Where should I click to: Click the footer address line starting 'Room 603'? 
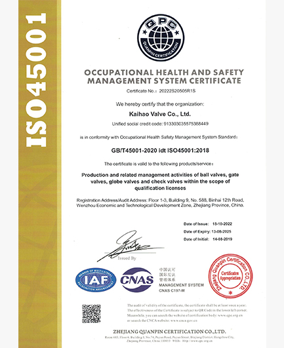[x=169, y=338]
